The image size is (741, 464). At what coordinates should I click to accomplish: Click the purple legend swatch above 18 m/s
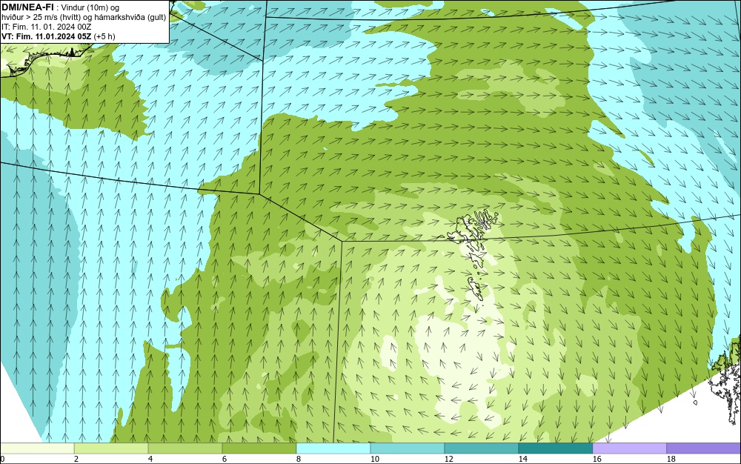pyautogui.click(x=704, y=448)
